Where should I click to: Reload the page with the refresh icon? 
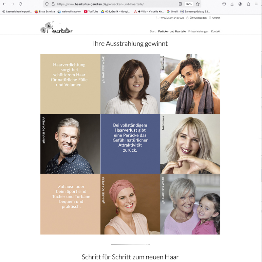[x=20, y=4]
